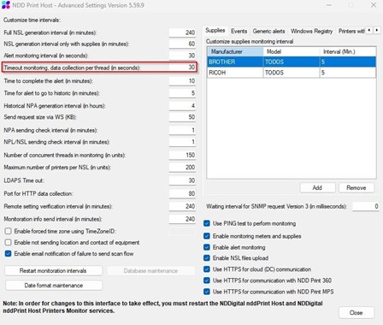Switch to the Supplies tab
Screen dimensions: 383x325
[x=215, y=30]
